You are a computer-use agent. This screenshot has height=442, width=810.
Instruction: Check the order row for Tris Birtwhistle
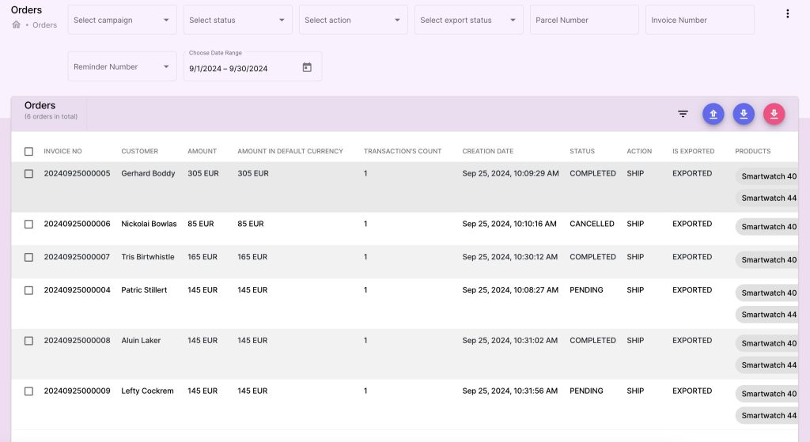point(28,258)
